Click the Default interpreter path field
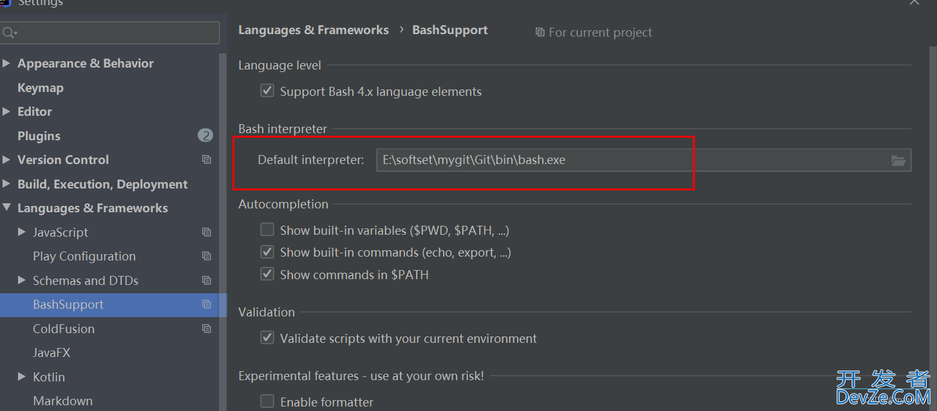937x411 pixels. [x=643, y=160]
